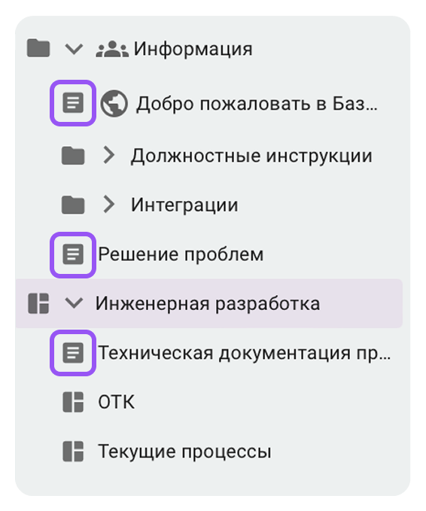The image size is (426, 511).
Task: Click the document icon of Решение проблем
Action: [x=73, y=254]
